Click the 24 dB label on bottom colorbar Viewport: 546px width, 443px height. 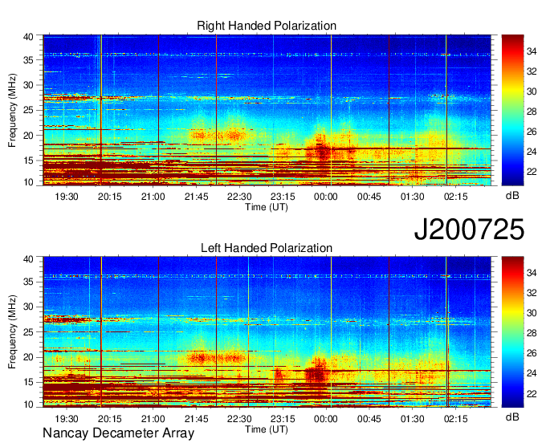[532, 373]
